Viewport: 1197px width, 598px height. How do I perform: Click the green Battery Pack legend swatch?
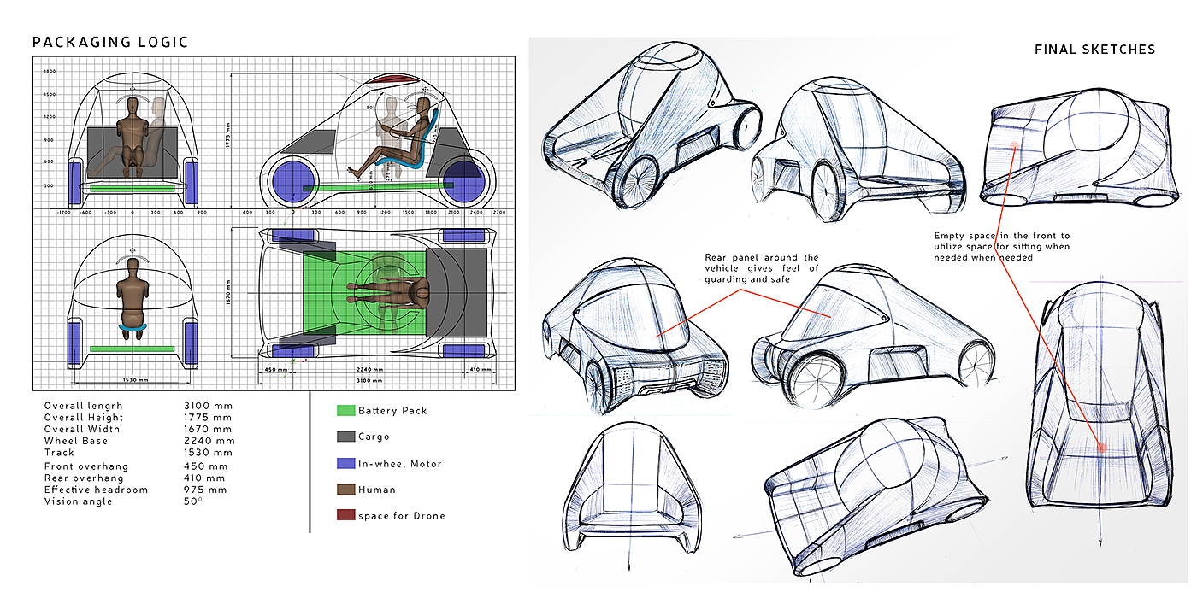click(x=345, y=411)
